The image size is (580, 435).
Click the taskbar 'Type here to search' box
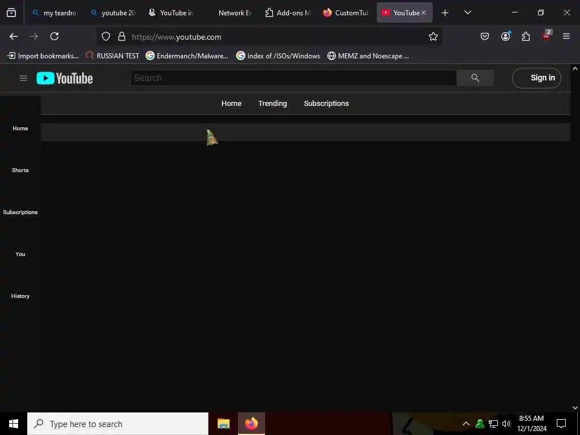118,424
